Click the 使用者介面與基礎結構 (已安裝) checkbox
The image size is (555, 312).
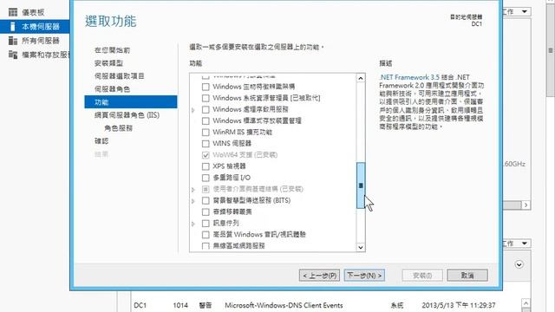pyautogui.click(x=206, y=189)
